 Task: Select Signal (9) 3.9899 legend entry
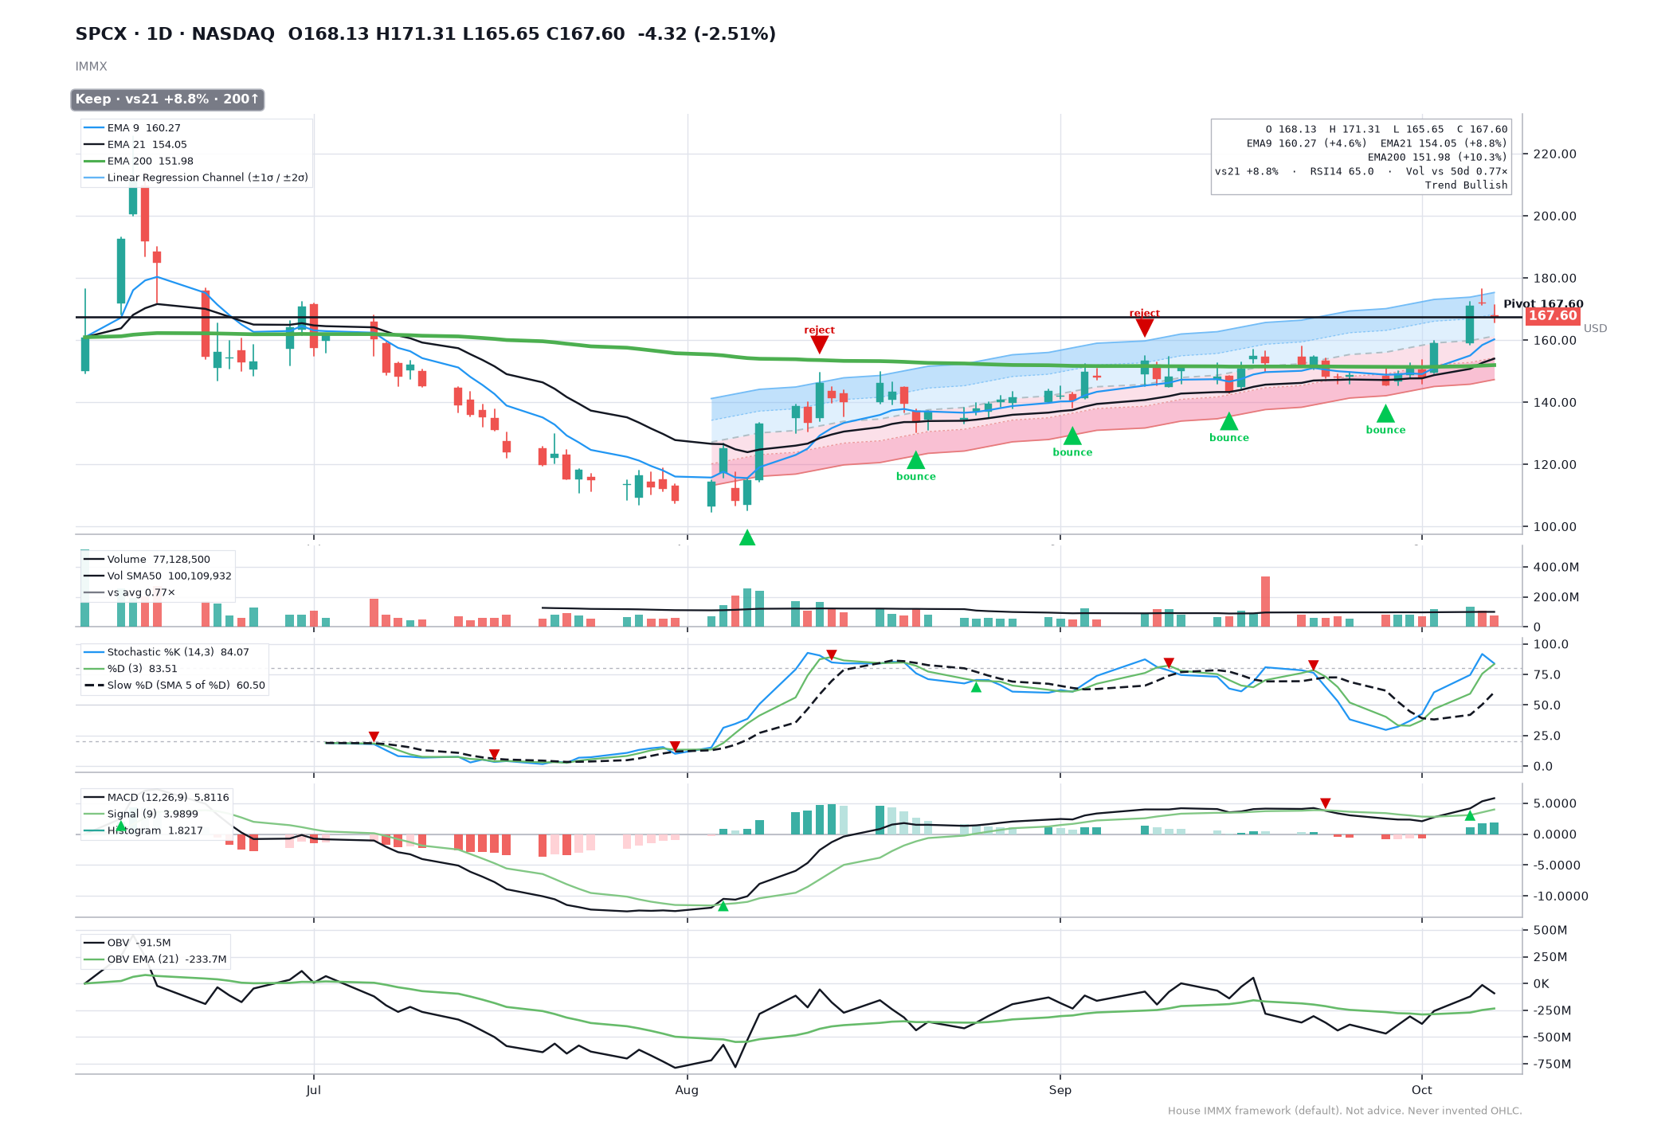[141, 814]
